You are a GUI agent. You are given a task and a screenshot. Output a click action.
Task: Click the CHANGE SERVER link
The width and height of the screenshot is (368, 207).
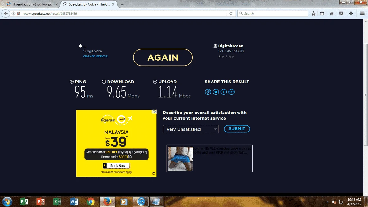tap(95, 56)
